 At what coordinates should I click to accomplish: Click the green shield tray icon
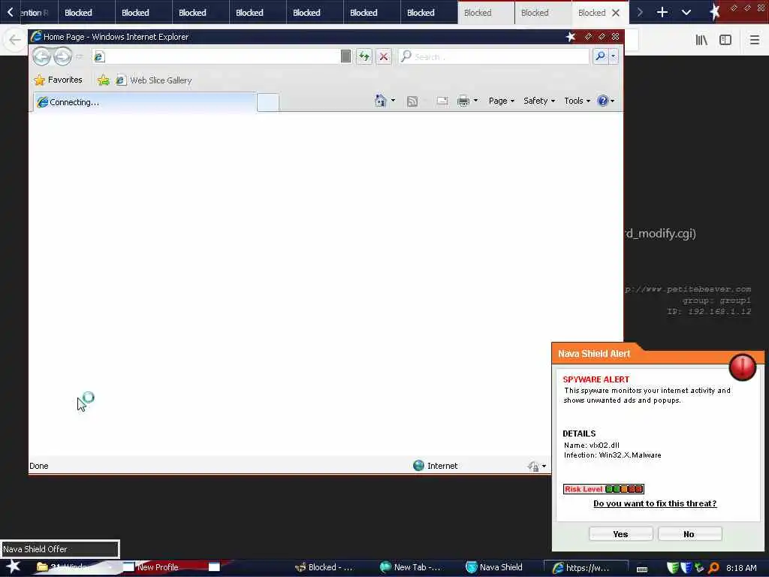pos(673,568)
